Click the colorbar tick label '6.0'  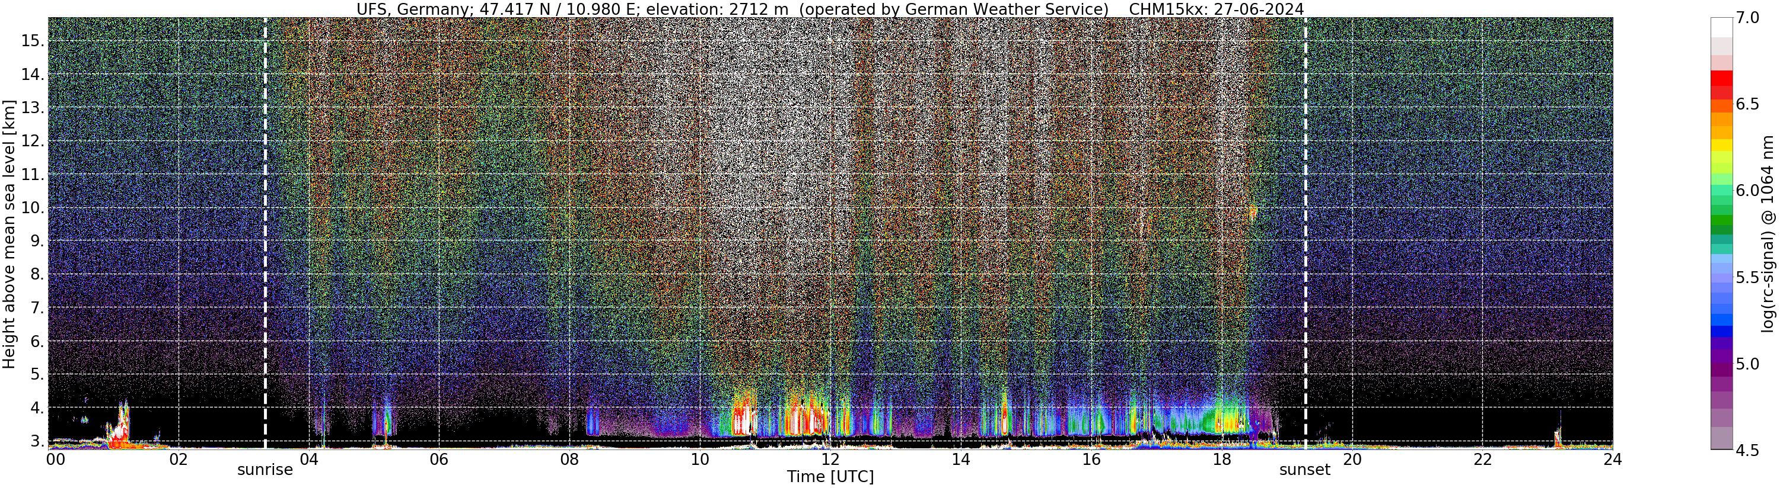[1748, 191]
